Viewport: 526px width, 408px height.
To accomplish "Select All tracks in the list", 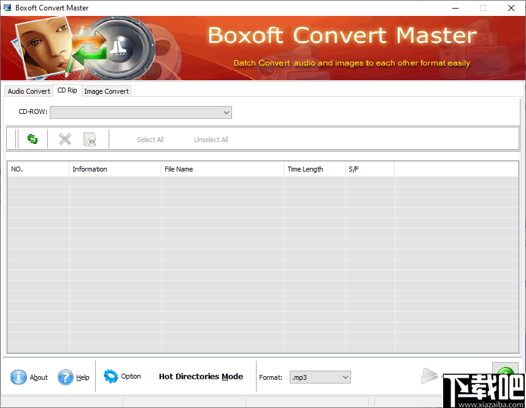I will pyautogui.click(x=150, y=139).
